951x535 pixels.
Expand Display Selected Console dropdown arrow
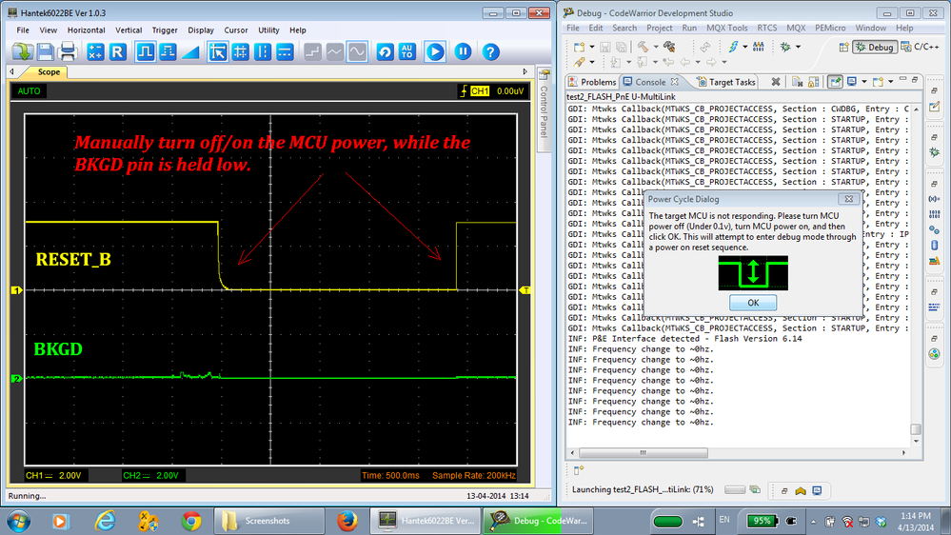coord(863,82)
